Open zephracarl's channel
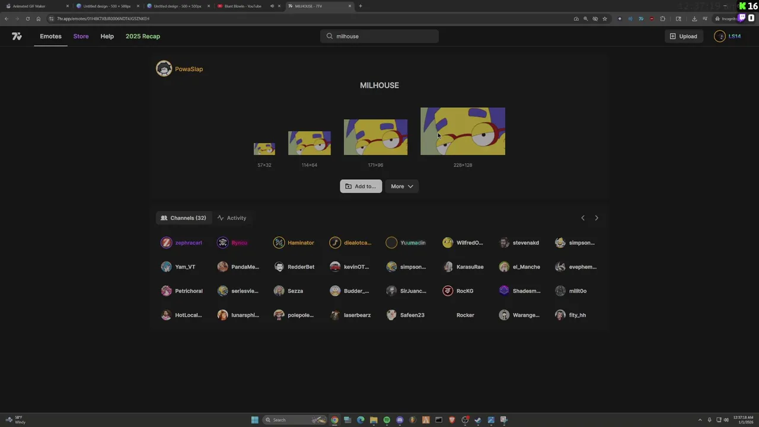 coord(181,243)
